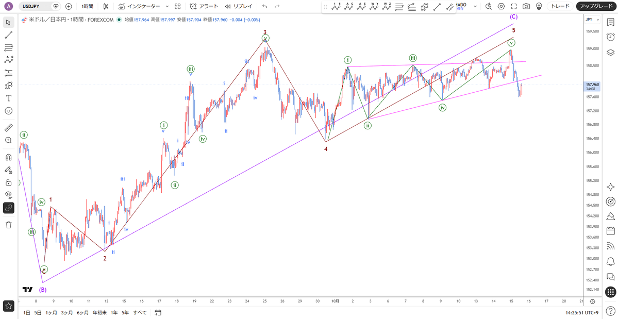The width and height of the screenshot is (618, 319).
Task: Select the Text tool in left toolbar
Action: click(x=9, y=98)
